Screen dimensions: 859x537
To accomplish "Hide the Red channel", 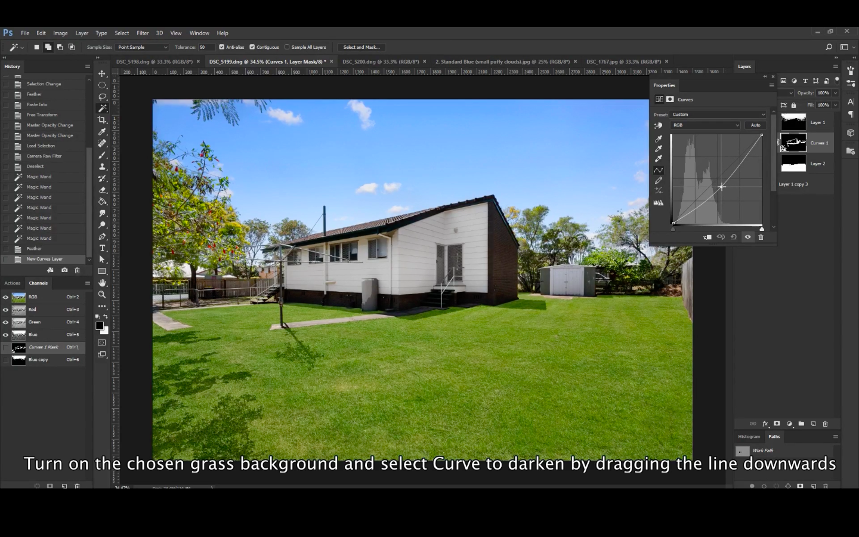I will coord(6,310).
